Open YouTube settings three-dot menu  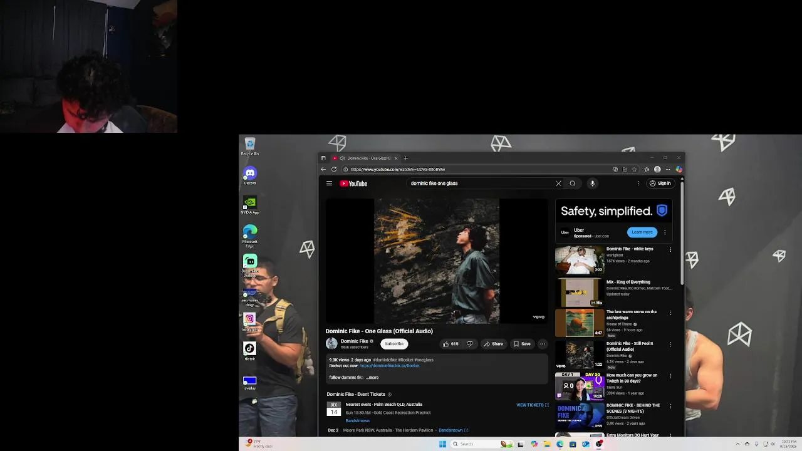click(638, 184)
